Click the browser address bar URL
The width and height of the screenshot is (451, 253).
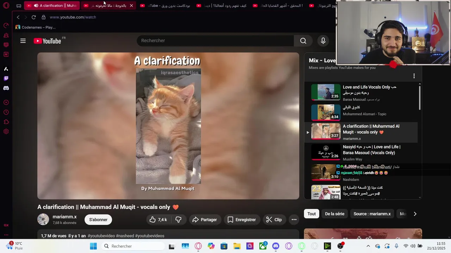click(73, 17)
